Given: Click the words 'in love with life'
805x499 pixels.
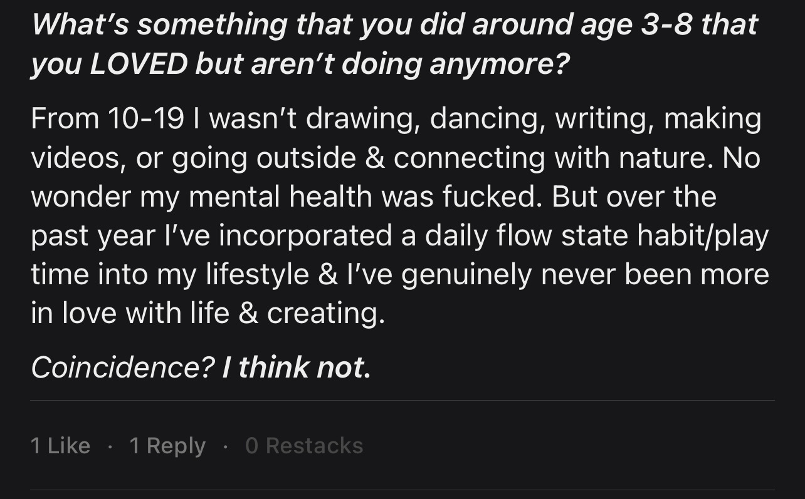Looking at the screenshot, I should 130,313.
